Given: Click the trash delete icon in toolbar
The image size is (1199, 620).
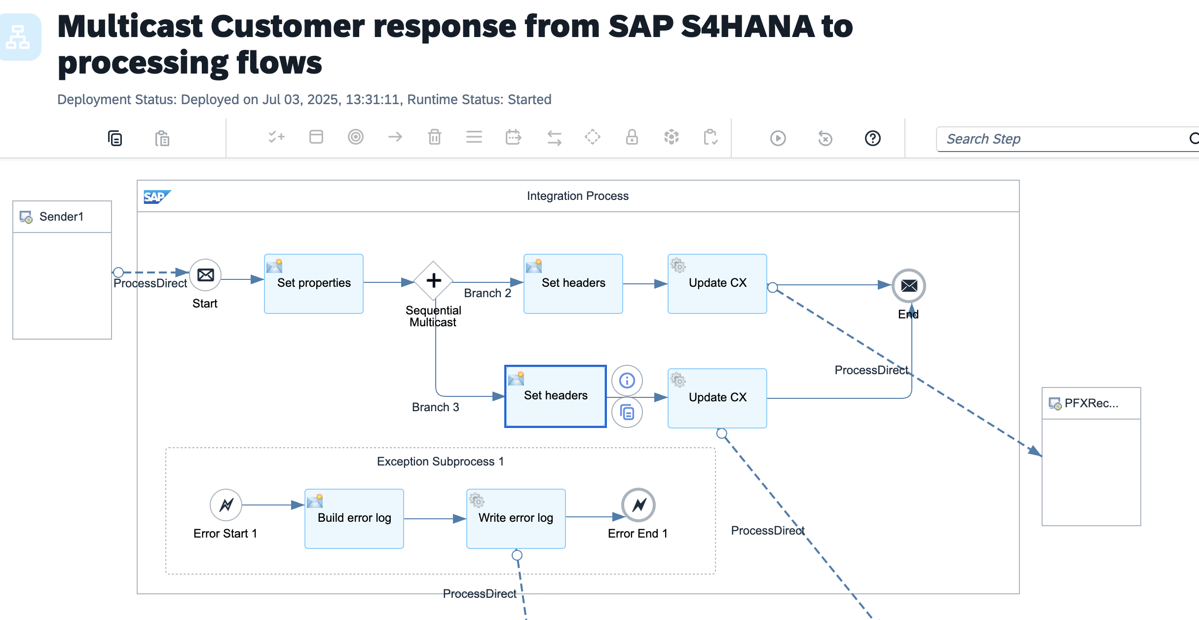Looking at the screenshot, I should click(434, 137).
